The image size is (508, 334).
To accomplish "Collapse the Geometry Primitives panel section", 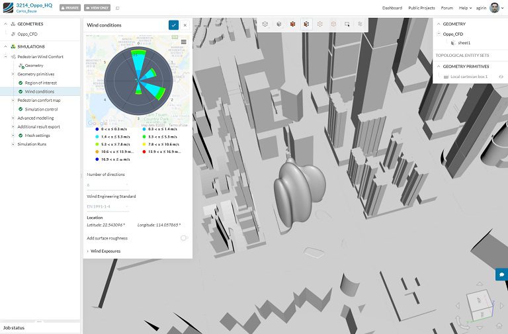I will click(438, 66).
